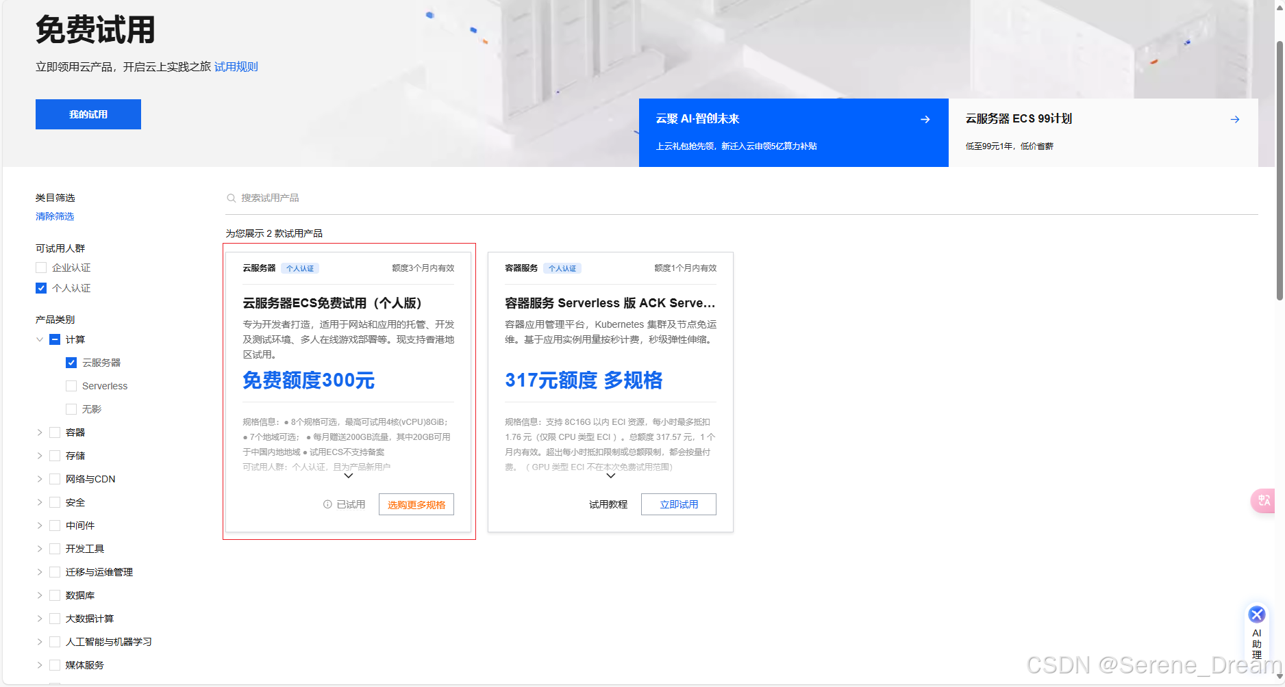Open 容器服务 Serverless 版 ACK title
The image size is (1285, 687).
point(610,303)
